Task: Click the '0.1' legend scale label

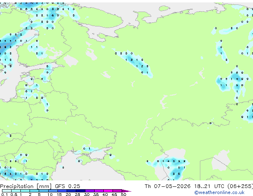Action: (x=4, y=194)
